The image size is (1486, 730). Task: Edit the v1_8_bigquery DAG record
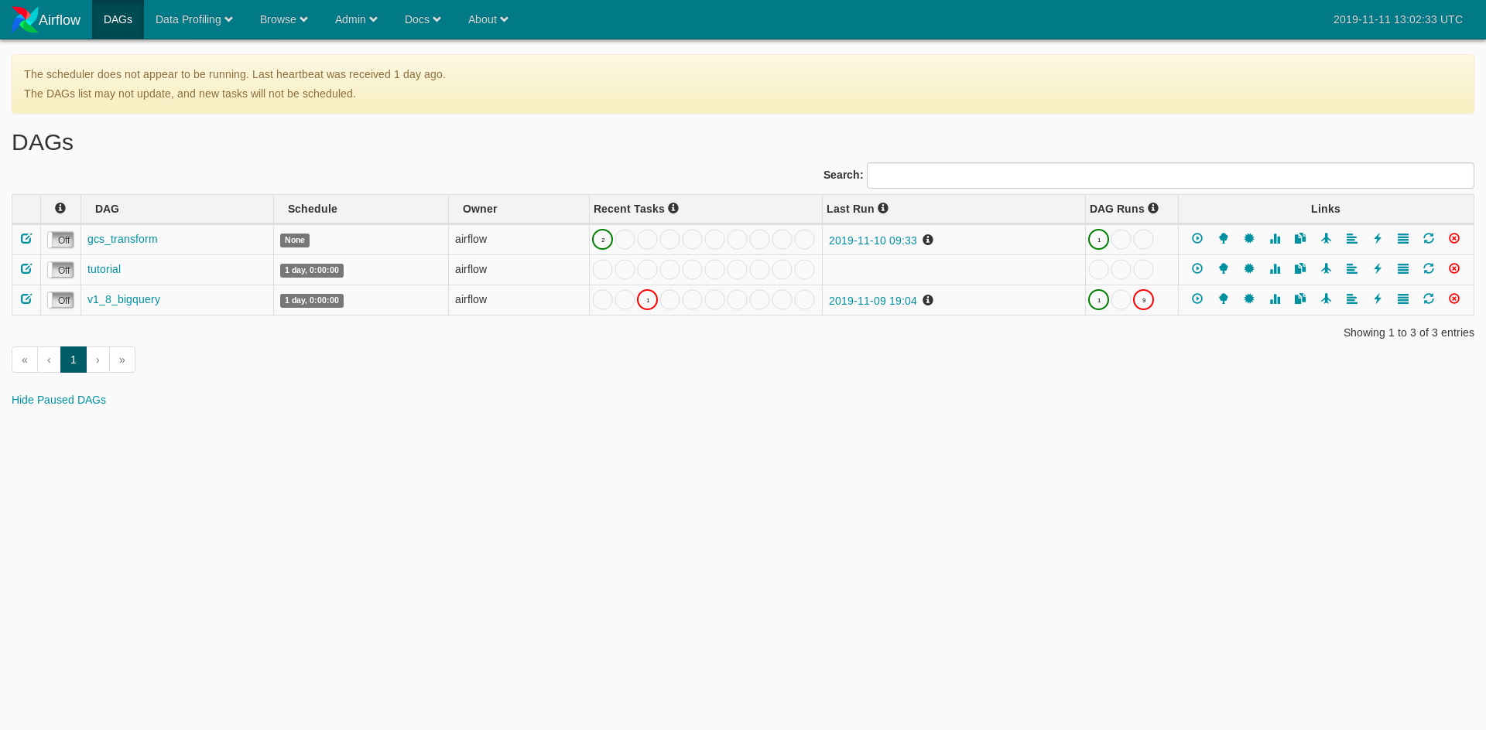pyautogui.click(x=26, y=299)
